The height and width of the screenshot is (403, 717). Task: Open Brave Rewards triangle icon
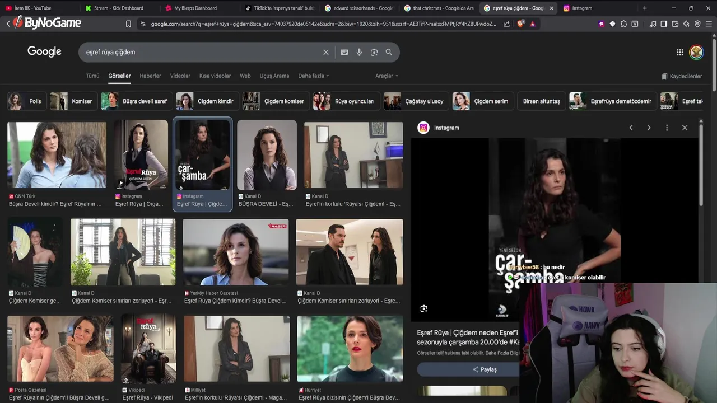[x=532, y=24]
